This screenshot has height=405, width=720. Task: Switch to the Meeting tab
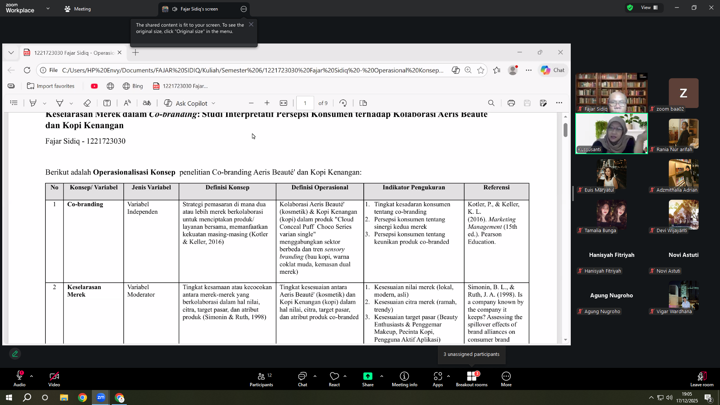coord(78,9)
